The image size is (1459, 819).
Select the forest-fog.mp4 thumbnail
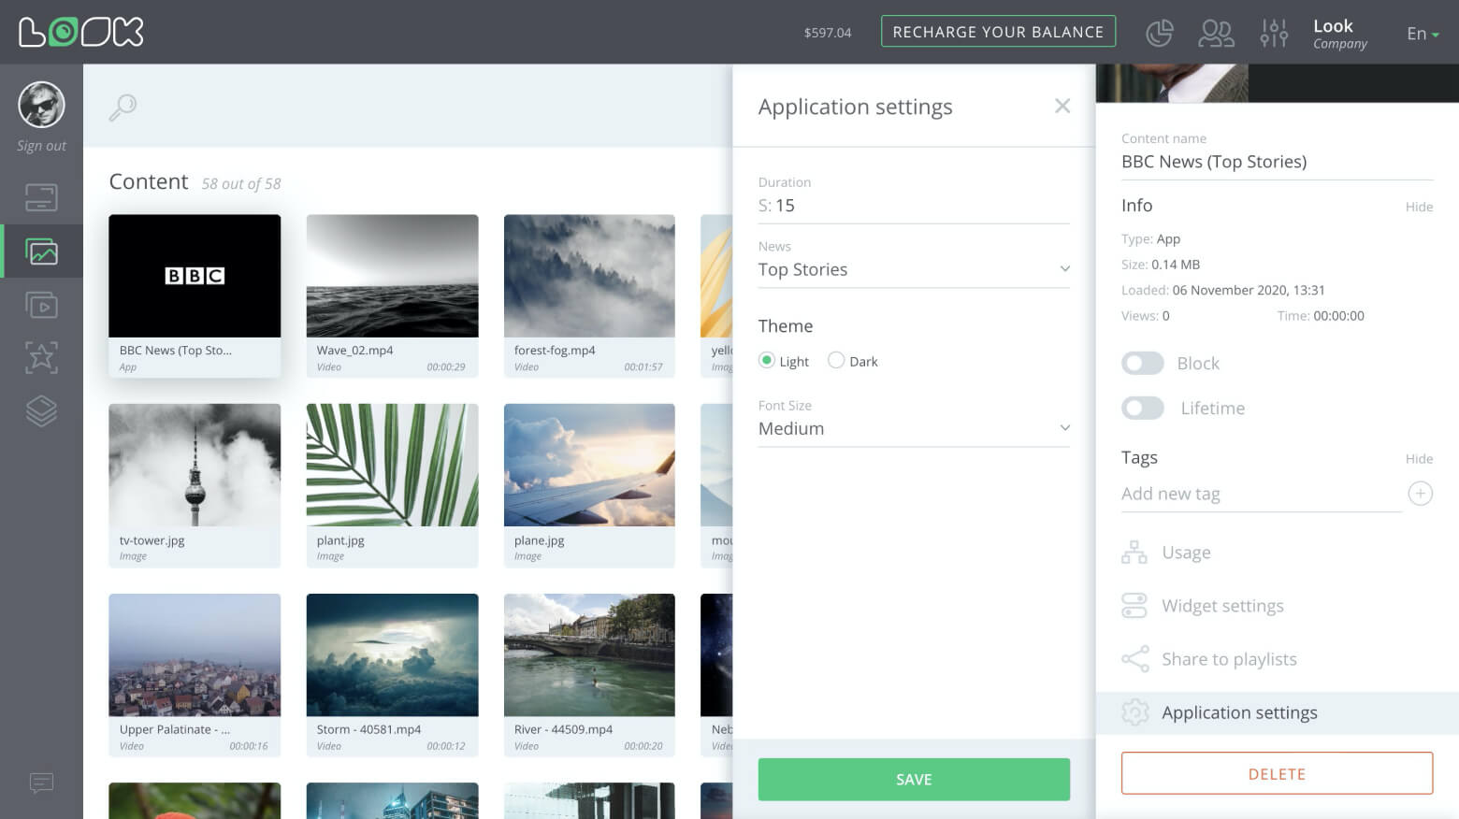[x=589, y=277]
